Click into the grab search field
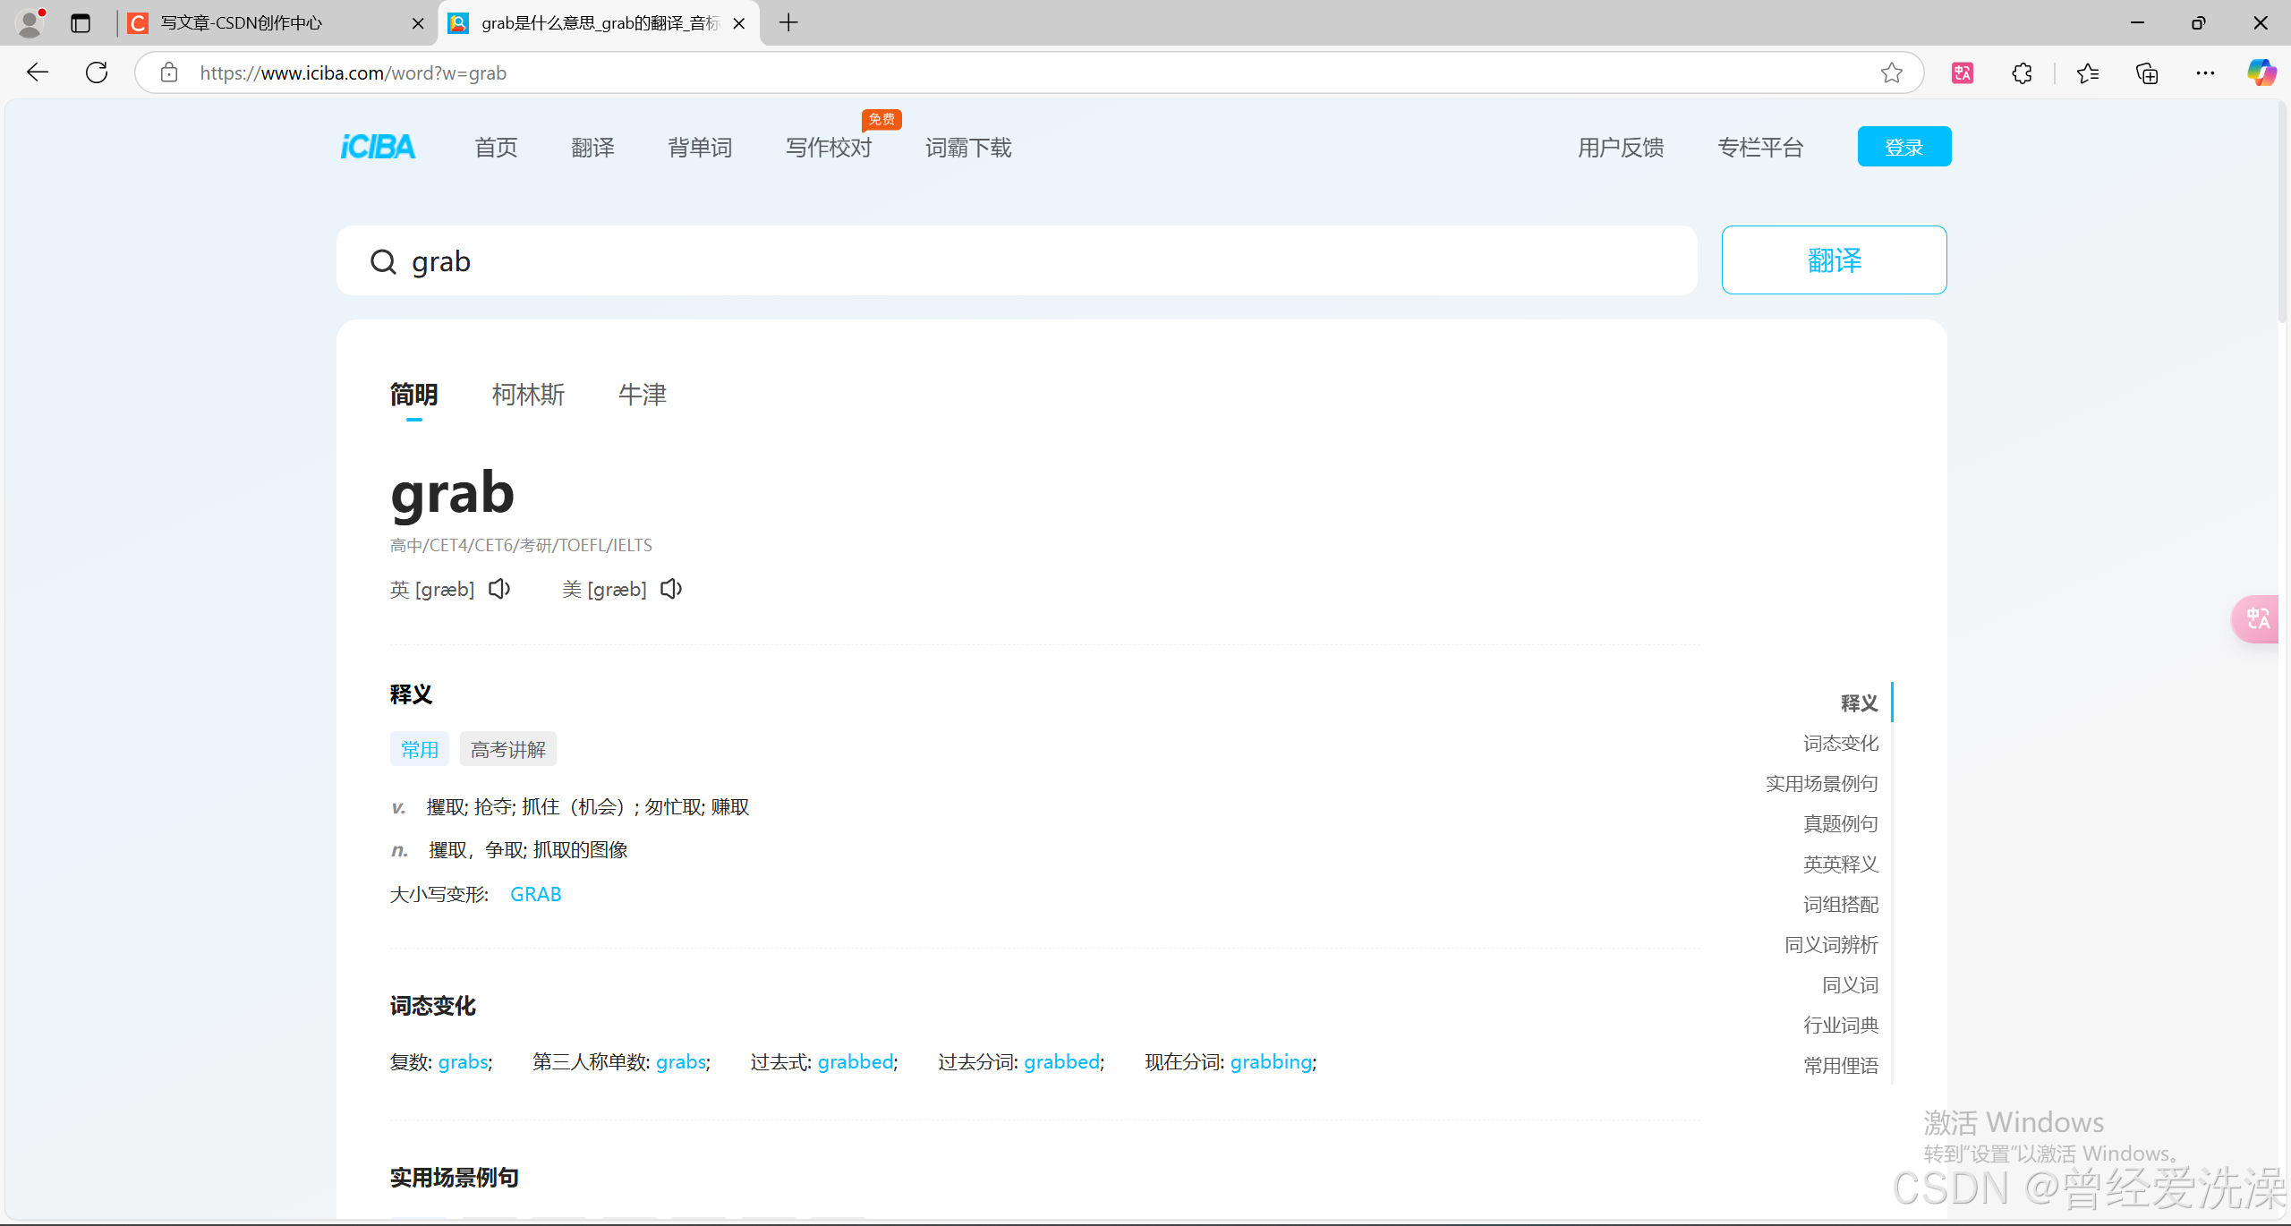The height and width of the screenshot is (1226, 2291). (984, 261)
